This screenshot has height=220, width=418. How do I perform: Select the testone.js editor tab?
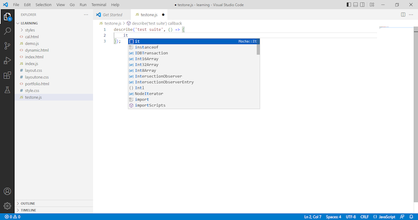coord(149,15)
